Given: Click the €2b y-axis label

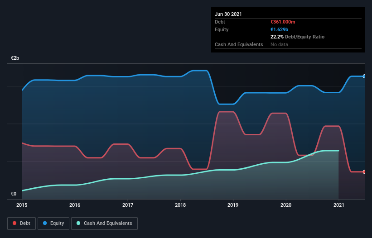Looking at the screenshot, I should click(x=15, y=58).
